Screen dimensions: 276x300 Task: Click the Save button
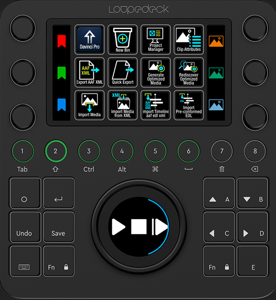pyautogui.click(x=59, y=227)
